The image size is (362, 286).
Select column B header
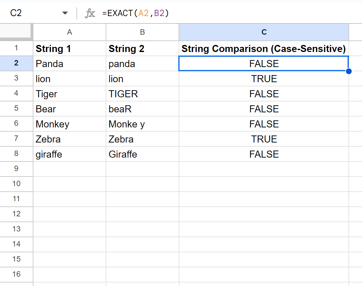tap(142, 32)
